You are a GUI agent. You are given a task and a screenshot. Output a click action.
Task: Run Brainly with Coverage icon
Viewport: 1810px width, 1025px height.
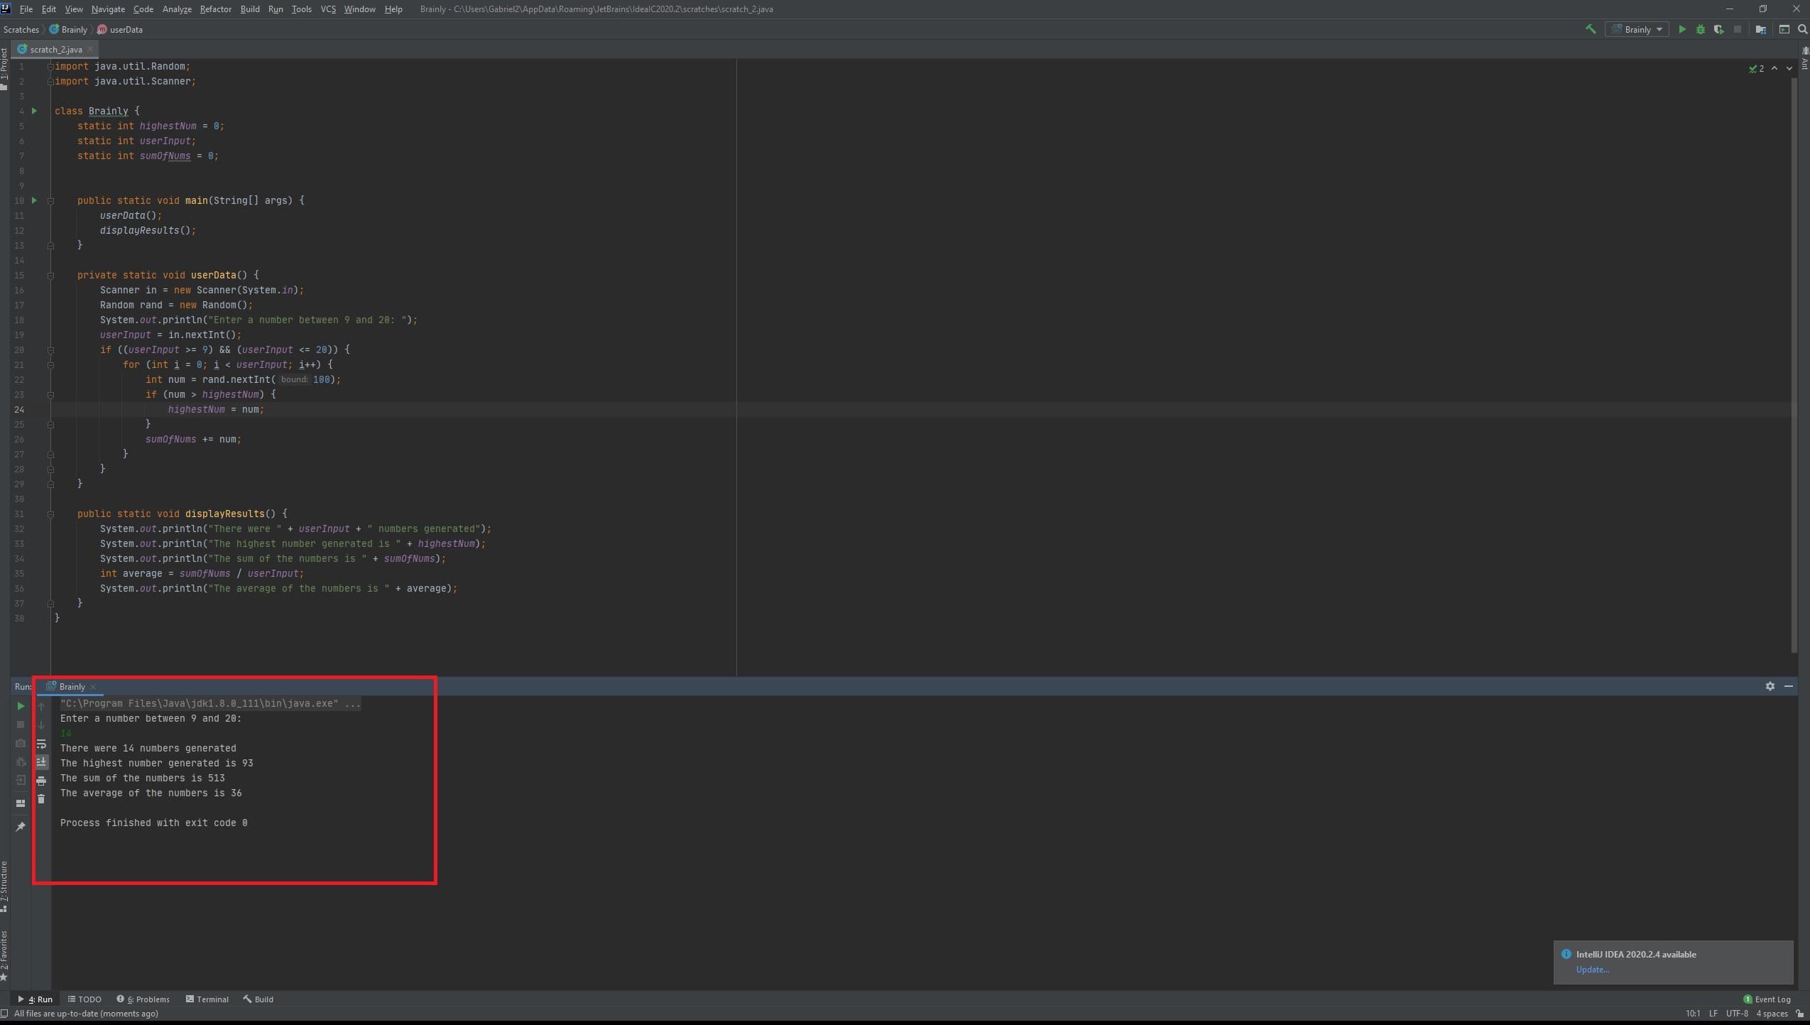coord(1718,29)
